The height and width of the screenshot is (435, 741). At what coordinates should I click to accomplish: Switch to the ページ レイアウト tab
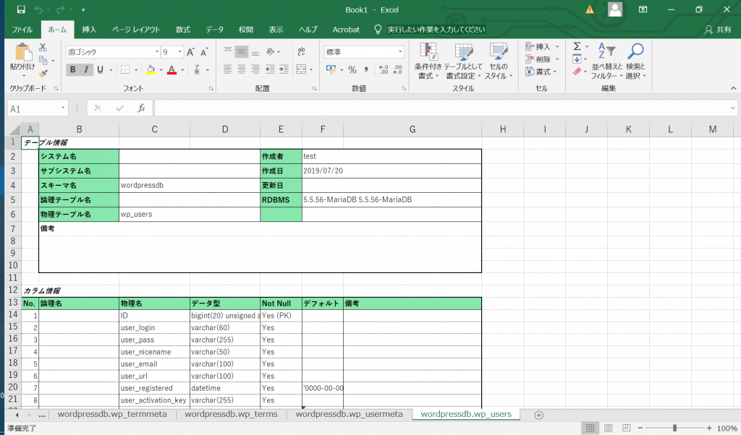(136, 30)
